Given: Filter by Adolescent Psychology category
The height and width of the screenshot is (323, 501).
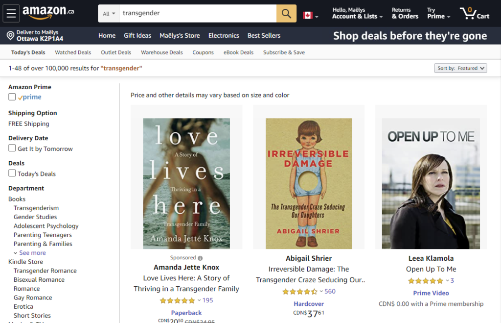Looking at the screenshot, I should tap(46, 226).
